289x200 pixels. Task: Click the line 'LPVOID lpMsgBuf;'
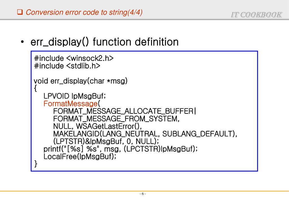(x=75, y=96)
